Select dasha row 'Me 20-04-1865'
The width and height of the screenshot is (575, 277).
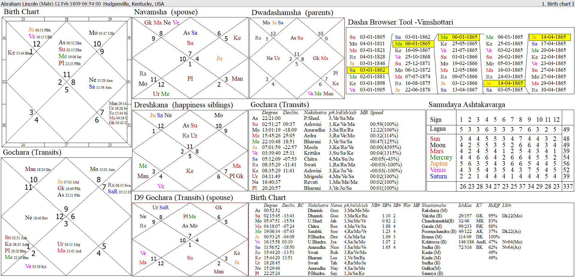tap(549, 50)
